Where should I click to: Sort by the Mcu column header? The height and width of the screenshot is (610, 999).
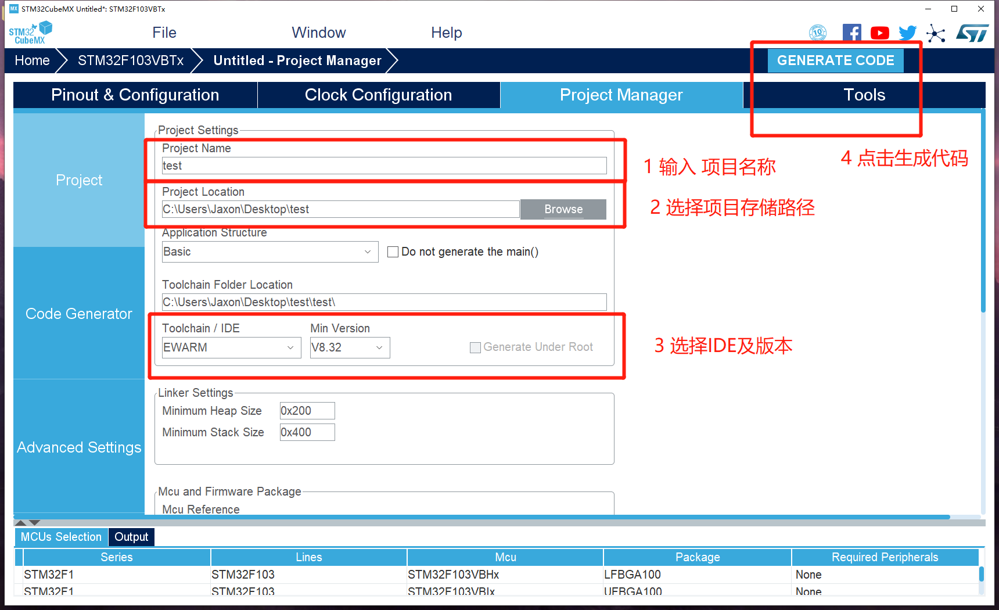point(505,557)
